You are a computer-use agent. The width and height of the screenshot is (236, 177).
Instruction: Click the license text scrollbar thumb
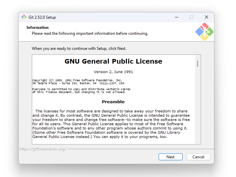click(x=198, y=64)
